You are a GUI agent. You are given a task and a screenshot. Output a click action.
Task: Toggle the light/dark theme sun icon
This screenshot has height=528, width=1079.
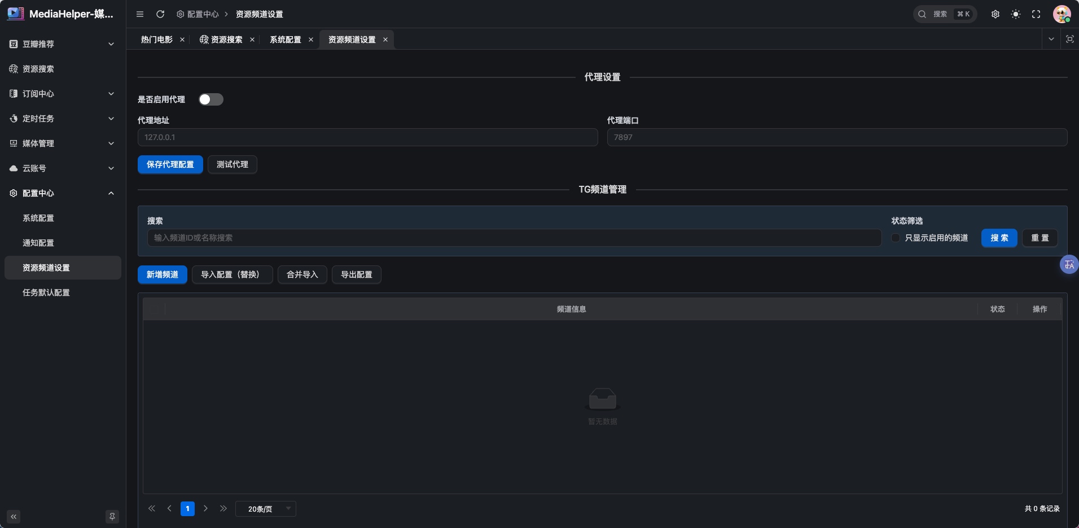(x=1016, y=14)
